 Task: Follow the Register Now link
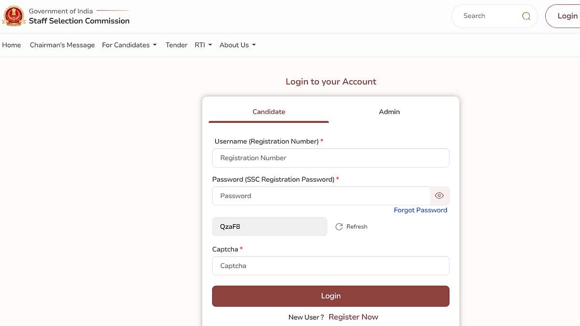tap(353, 317)
